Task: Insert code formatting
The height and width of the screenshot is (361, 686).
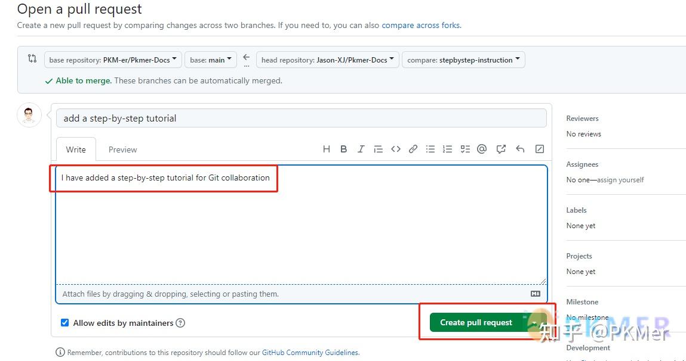Action: point(395,149)
